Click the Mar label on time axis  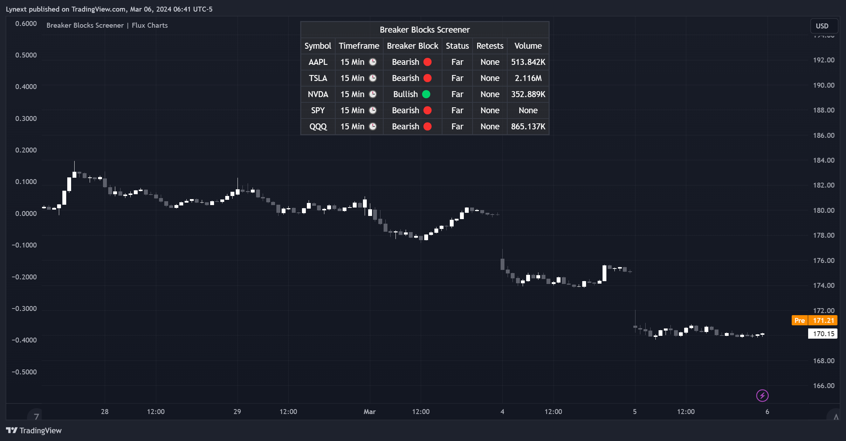tap(370, 412)
